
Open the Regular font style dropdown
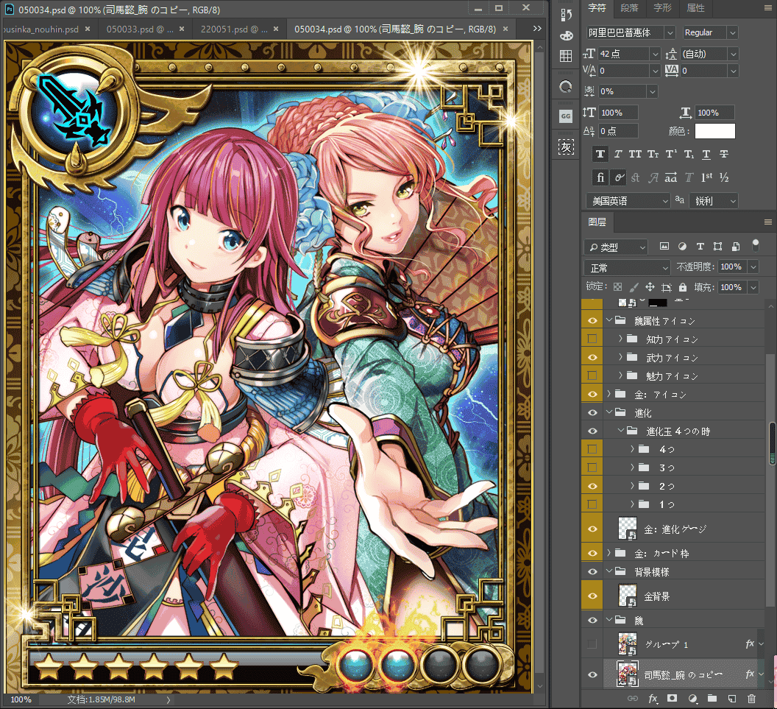[x=732, y=32]
